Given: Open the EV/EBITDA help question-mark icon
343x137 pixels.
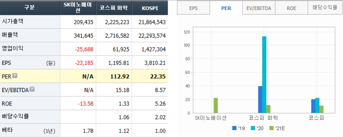Looking at the screenshot, I should point(32,89).
